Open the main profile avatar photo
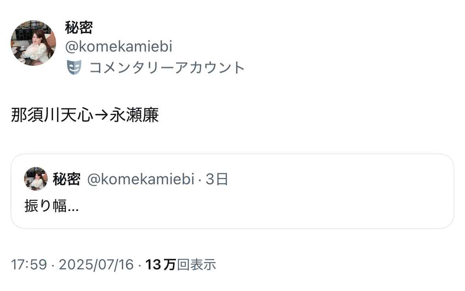 [x=33, y=43]
